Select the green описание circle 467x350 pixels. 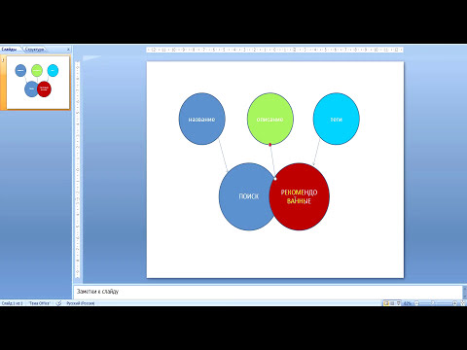coord(270,119)
